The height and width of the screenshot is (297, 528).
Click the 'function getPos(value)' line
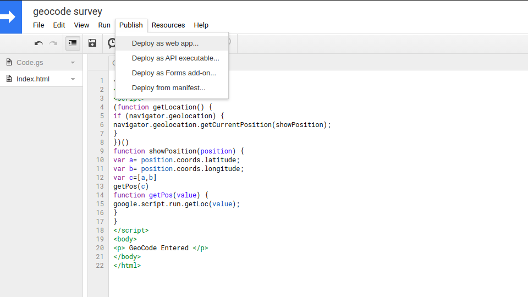tap(161, 195)
